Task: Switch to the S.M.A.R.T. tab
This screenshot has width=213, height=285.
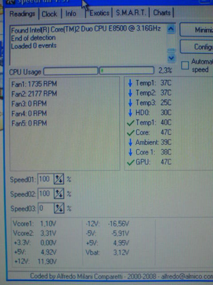Action: pos(131,13)
